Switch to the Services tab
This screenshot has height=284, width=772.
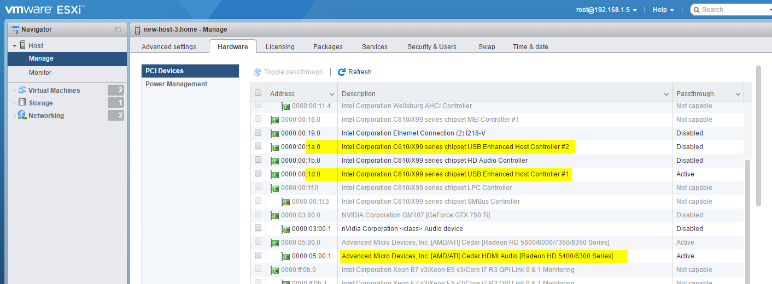(375, 47)
